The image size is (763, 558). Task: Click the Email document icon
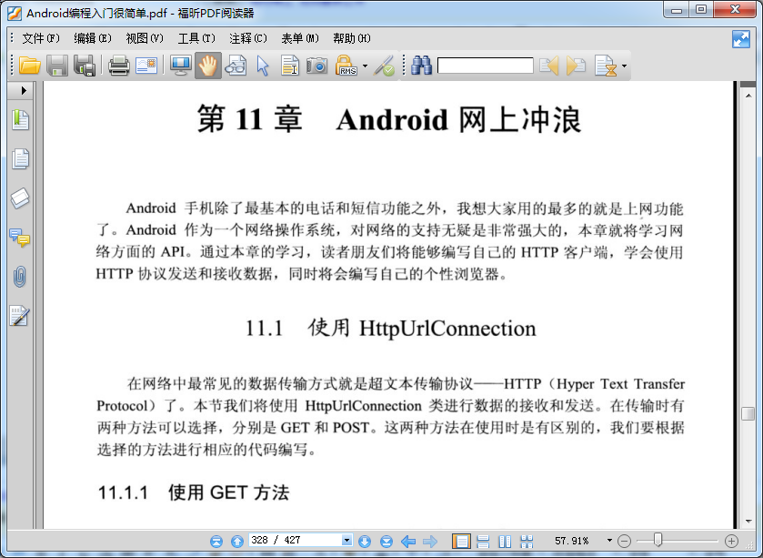pos(146,66)
